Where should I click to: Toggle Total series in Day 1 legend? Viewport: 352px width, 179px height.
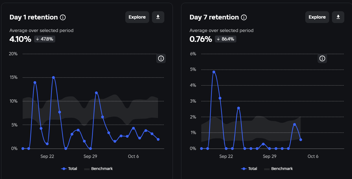69,169
